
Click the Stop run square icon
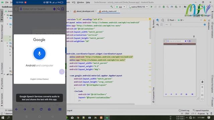pyautogui.click(x=180, y=7)
